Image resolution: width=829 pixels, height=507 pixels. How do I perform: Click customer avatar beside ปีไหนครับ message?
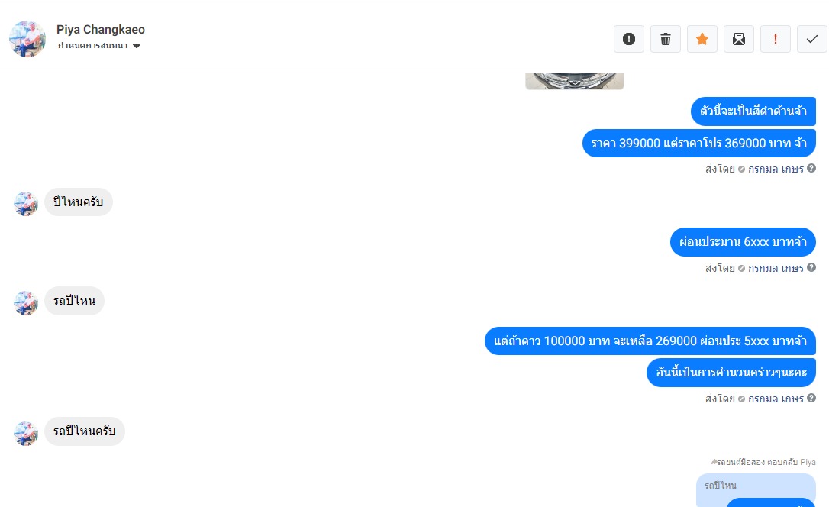coord(26,204)
